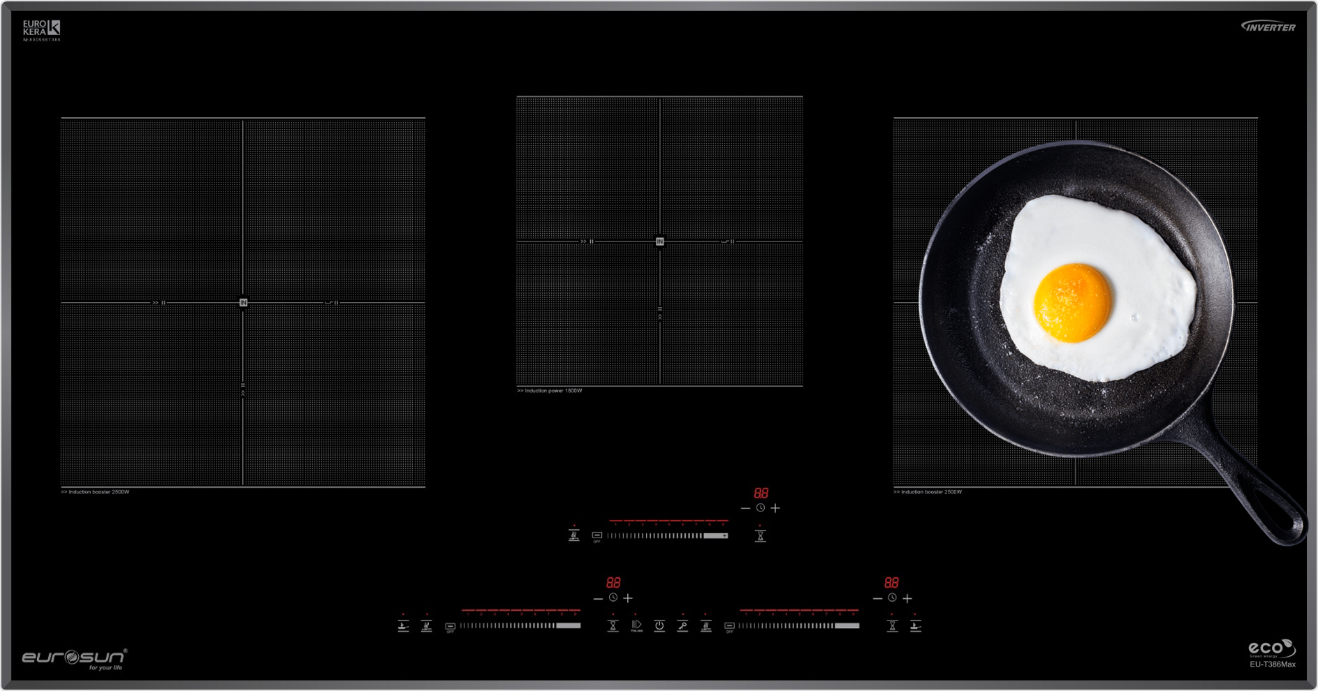1318x691 pixels.
Task: Turn off the left zone with OFF button
Action: click(450, 626)
